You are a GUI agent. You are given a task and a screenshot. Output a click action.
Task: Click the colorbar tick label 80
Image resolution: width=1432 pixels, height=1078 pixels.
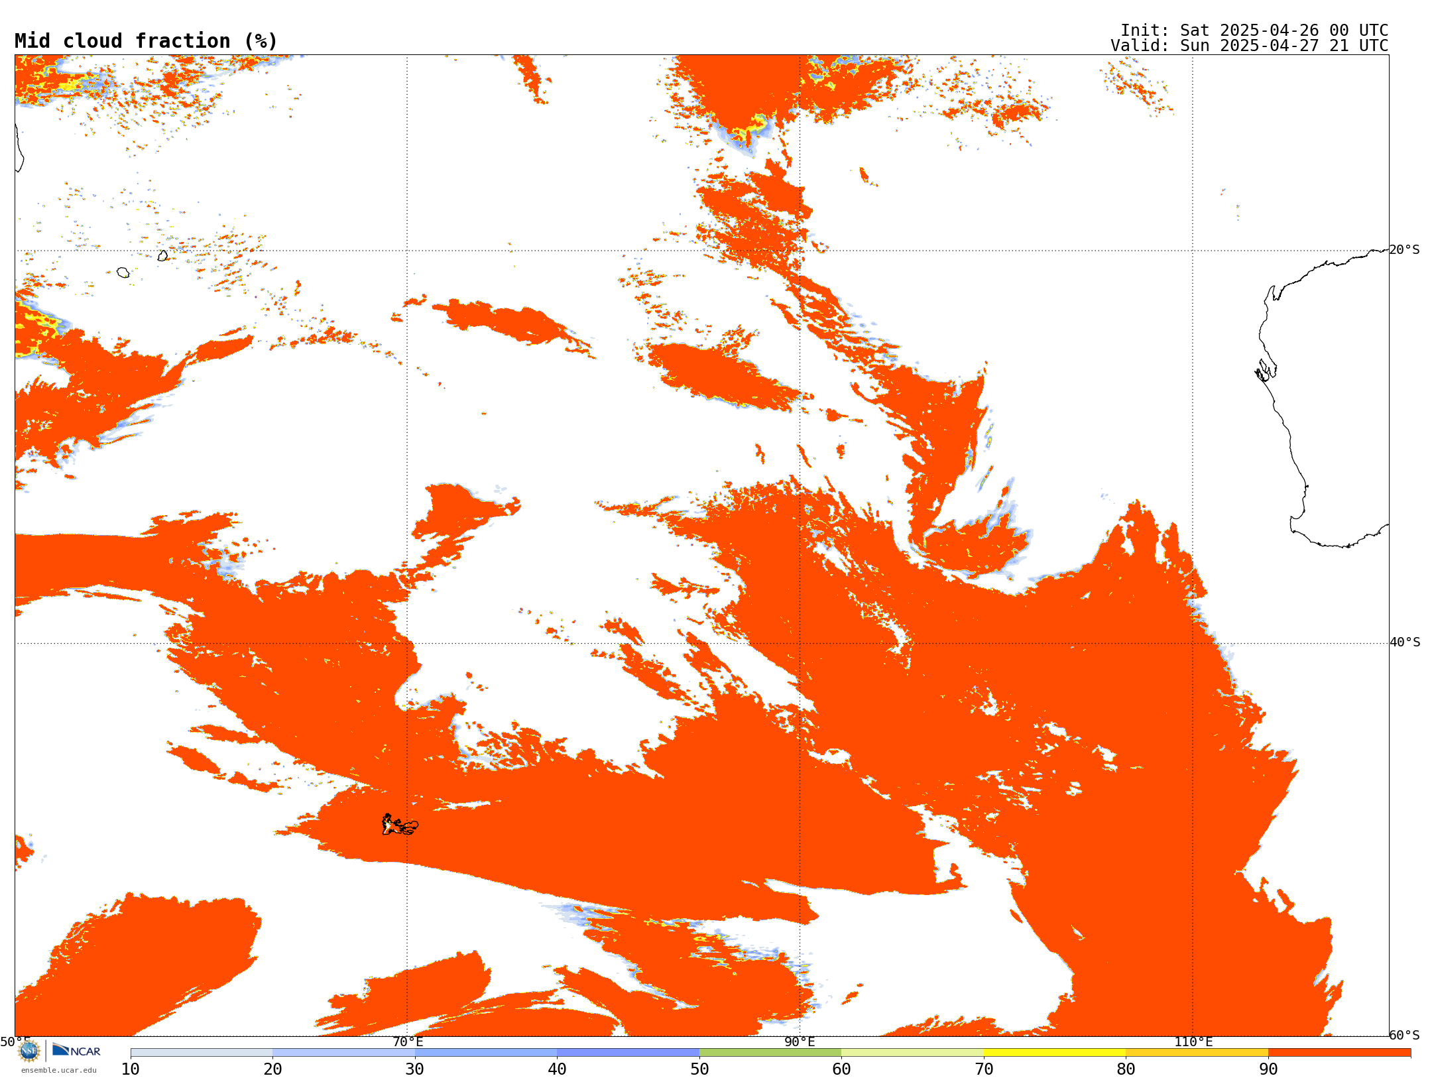(x=1126, y=1069)
